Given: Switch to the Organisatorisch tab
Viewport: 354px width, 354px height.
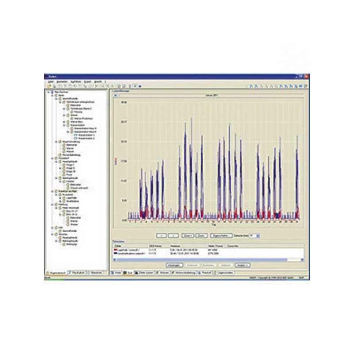Looking at the screenshot, I should (x=56, y=273).
